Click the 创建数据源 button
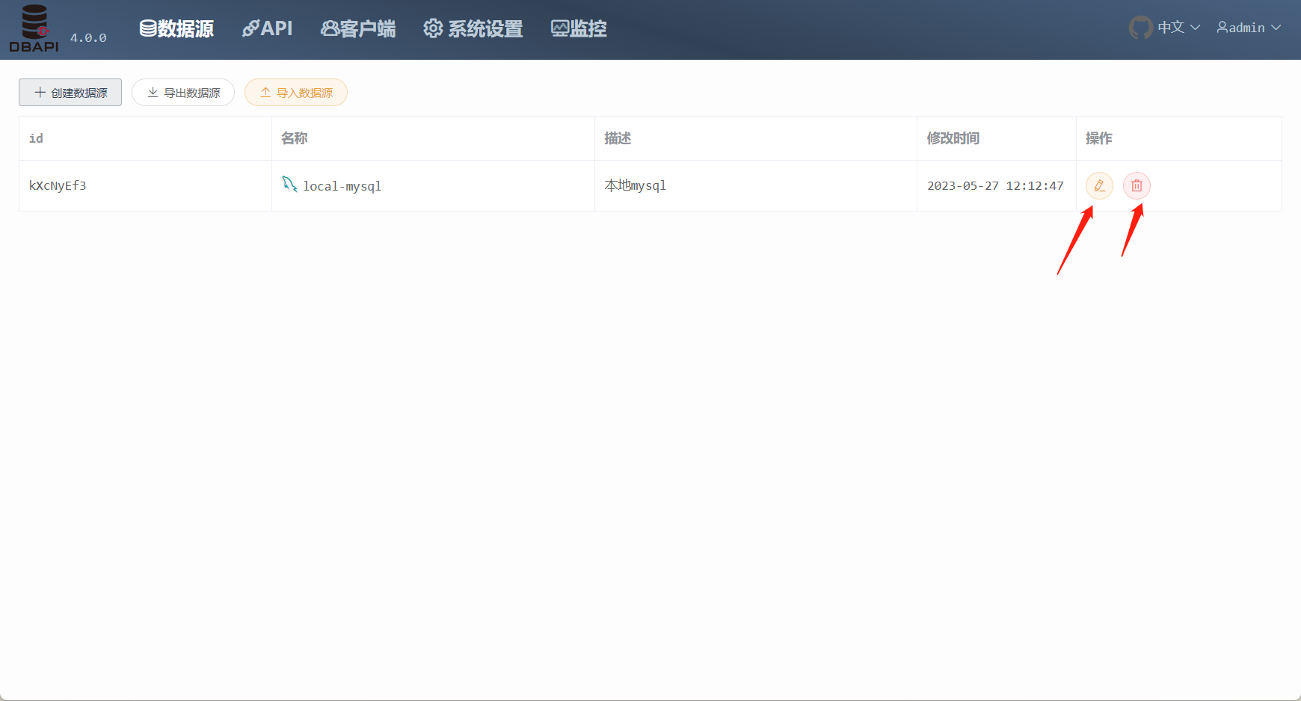1301x701 pixels. click(70, 93)
